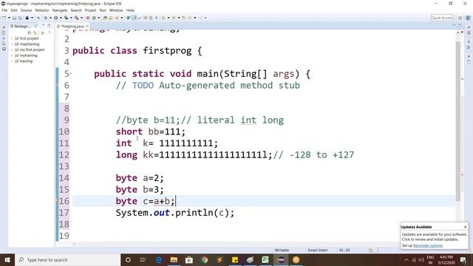473x266 pixels.
Task: Open the Run menu
Action: 103,10
